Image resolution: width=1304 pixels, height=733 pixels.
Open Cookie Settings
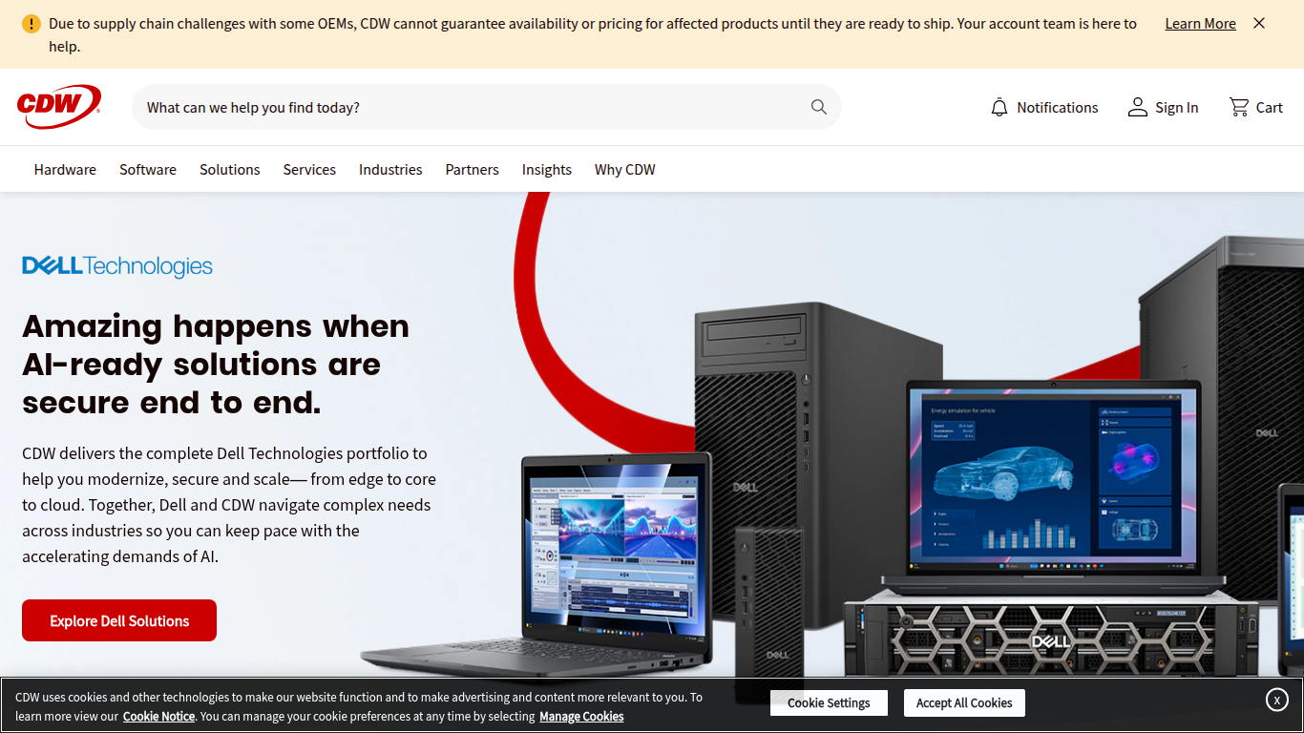tap(829, 702)
